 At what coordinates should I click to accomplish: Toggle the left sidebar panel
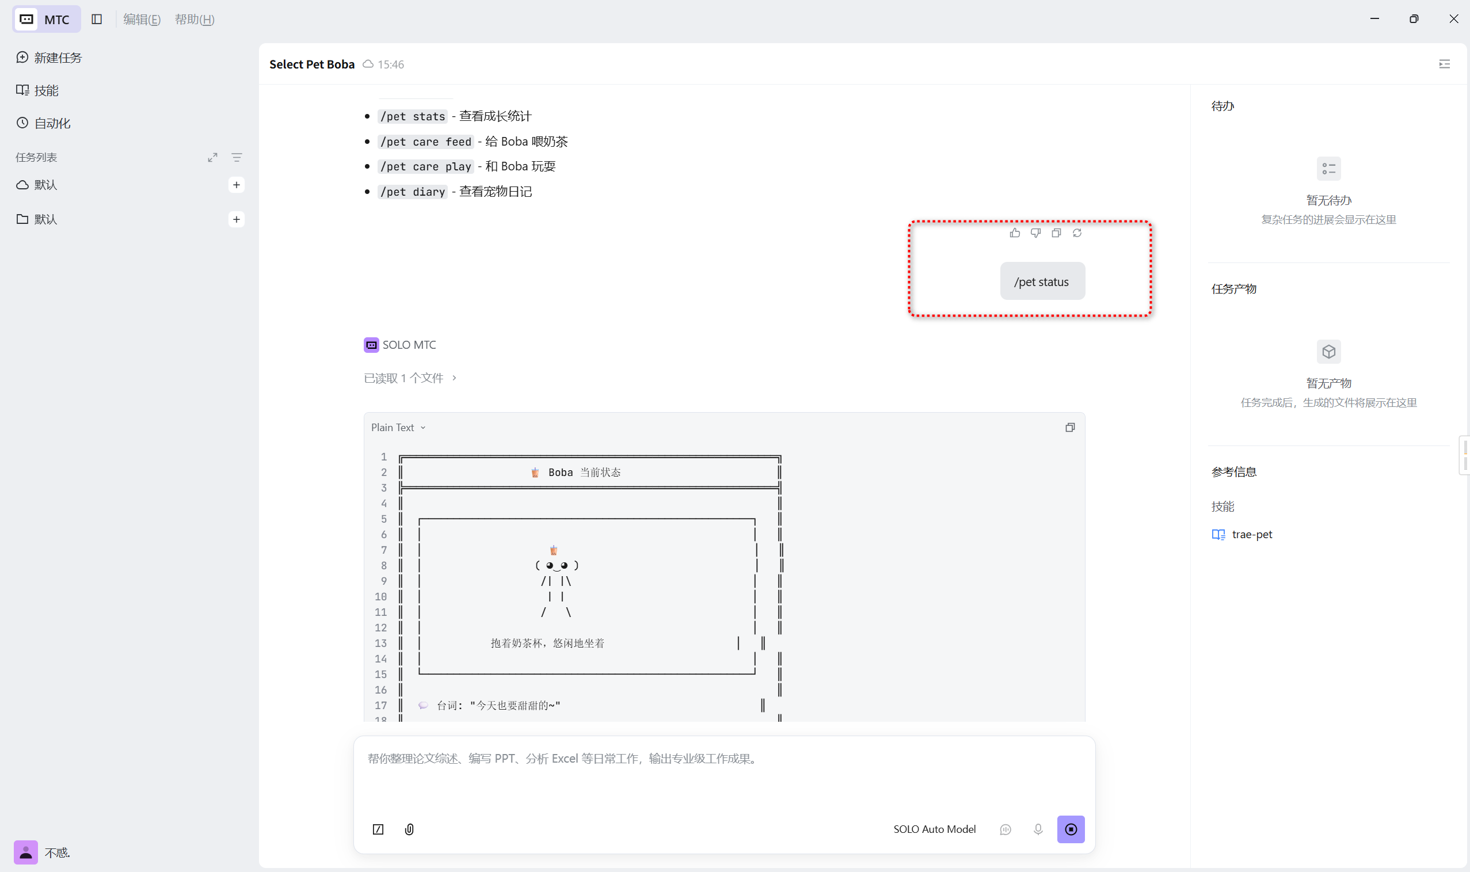97,20
